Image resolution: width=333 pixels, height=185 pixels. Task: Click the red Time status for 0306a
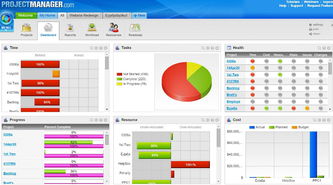[253, 61]
